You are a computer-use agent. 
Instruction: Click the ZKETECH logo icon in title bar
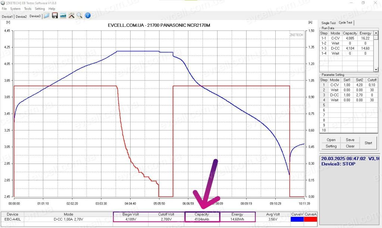pyautogui.click(x=3, y=3)
